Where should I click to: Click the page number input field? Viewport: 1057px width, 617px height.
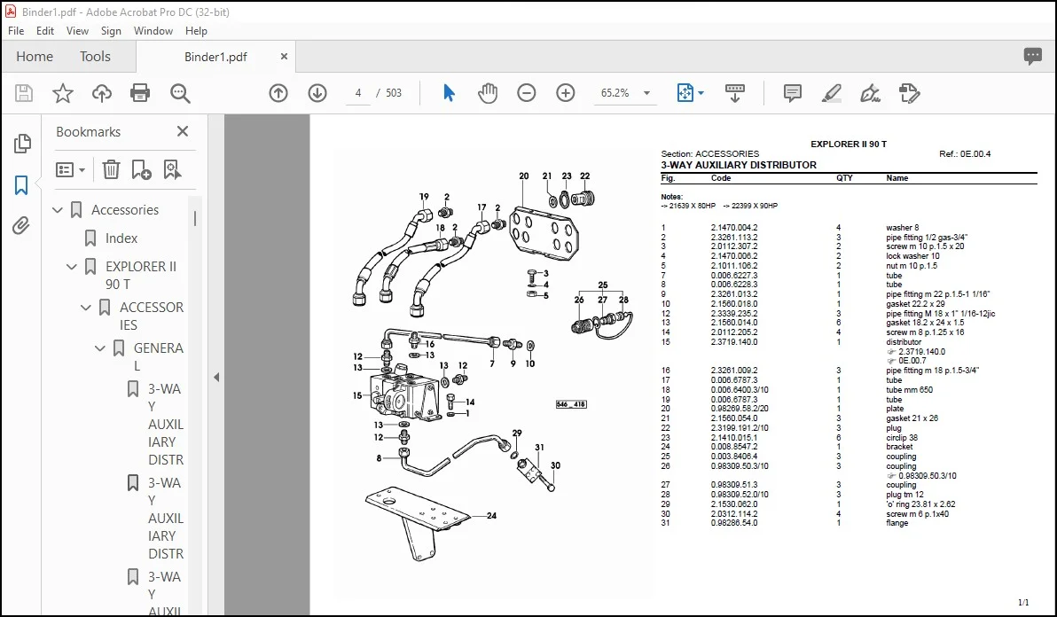(358, 93)
